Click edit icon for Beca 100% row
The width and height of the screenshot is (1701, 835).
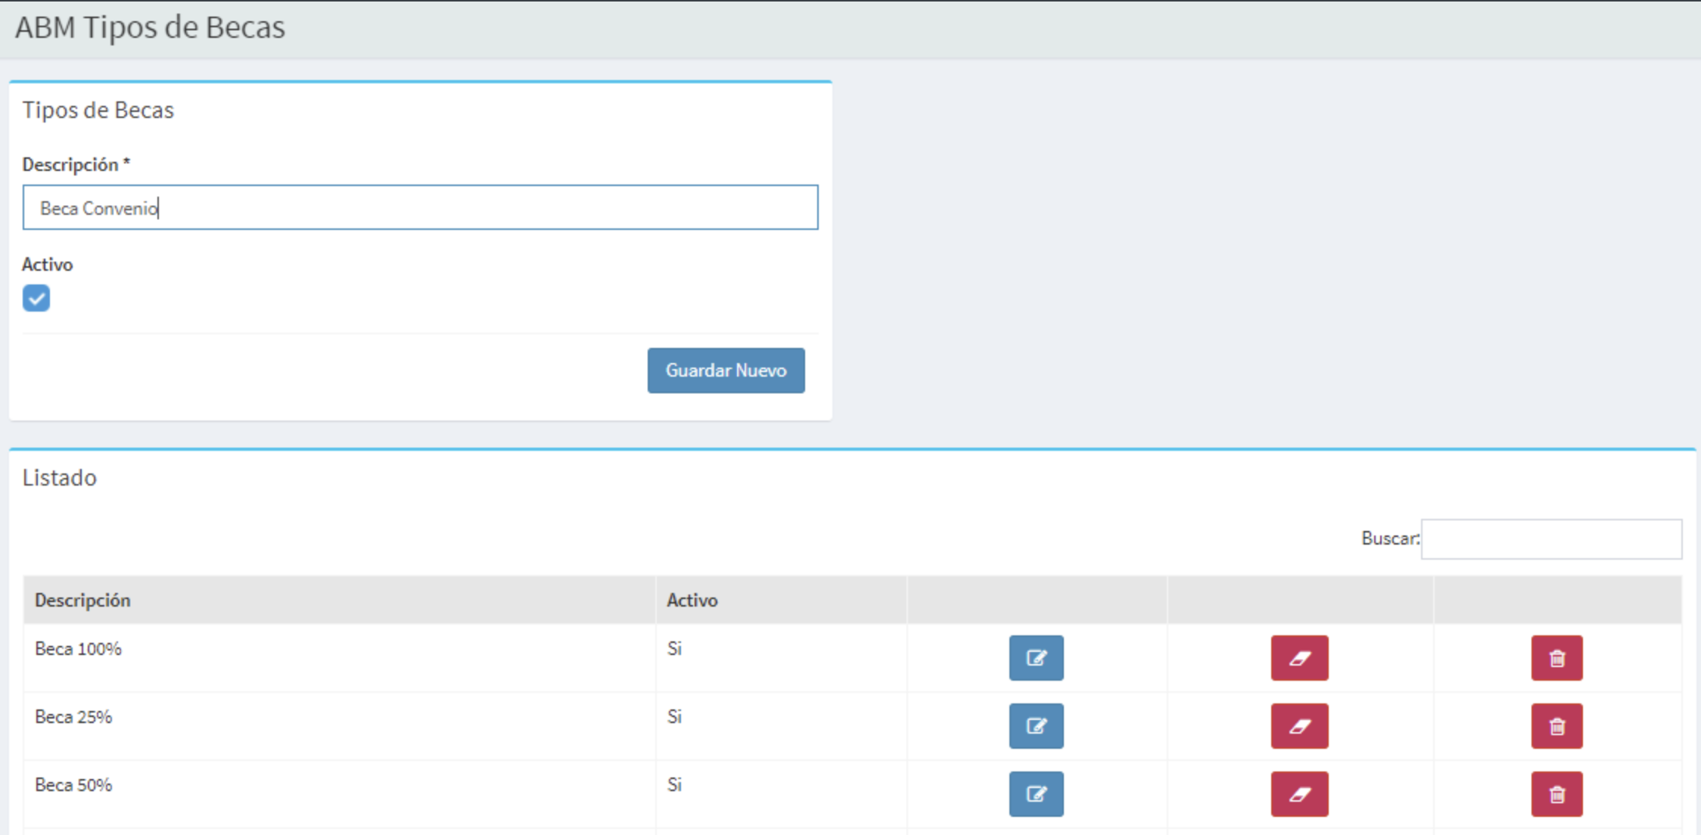[x=1036, y=658]
